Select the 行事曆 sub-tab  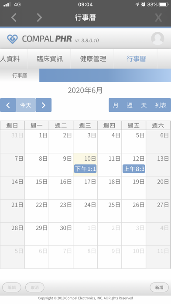pos(20,76)
